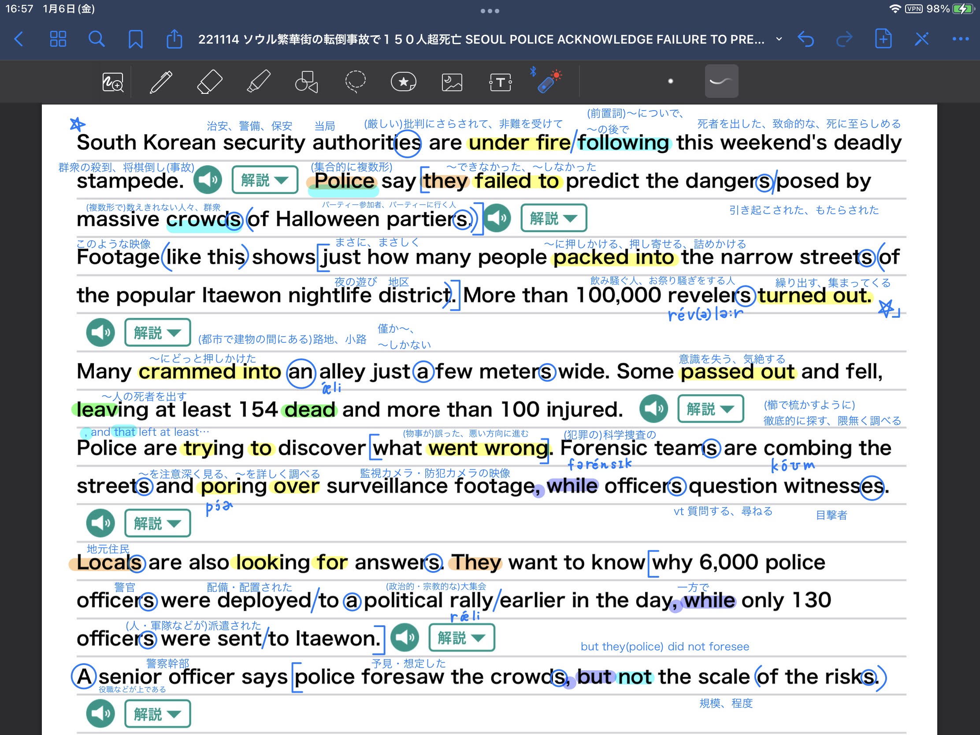
Task: Choose the small dot stroke size
Action: pyautogui.click(x=670, y=81)
